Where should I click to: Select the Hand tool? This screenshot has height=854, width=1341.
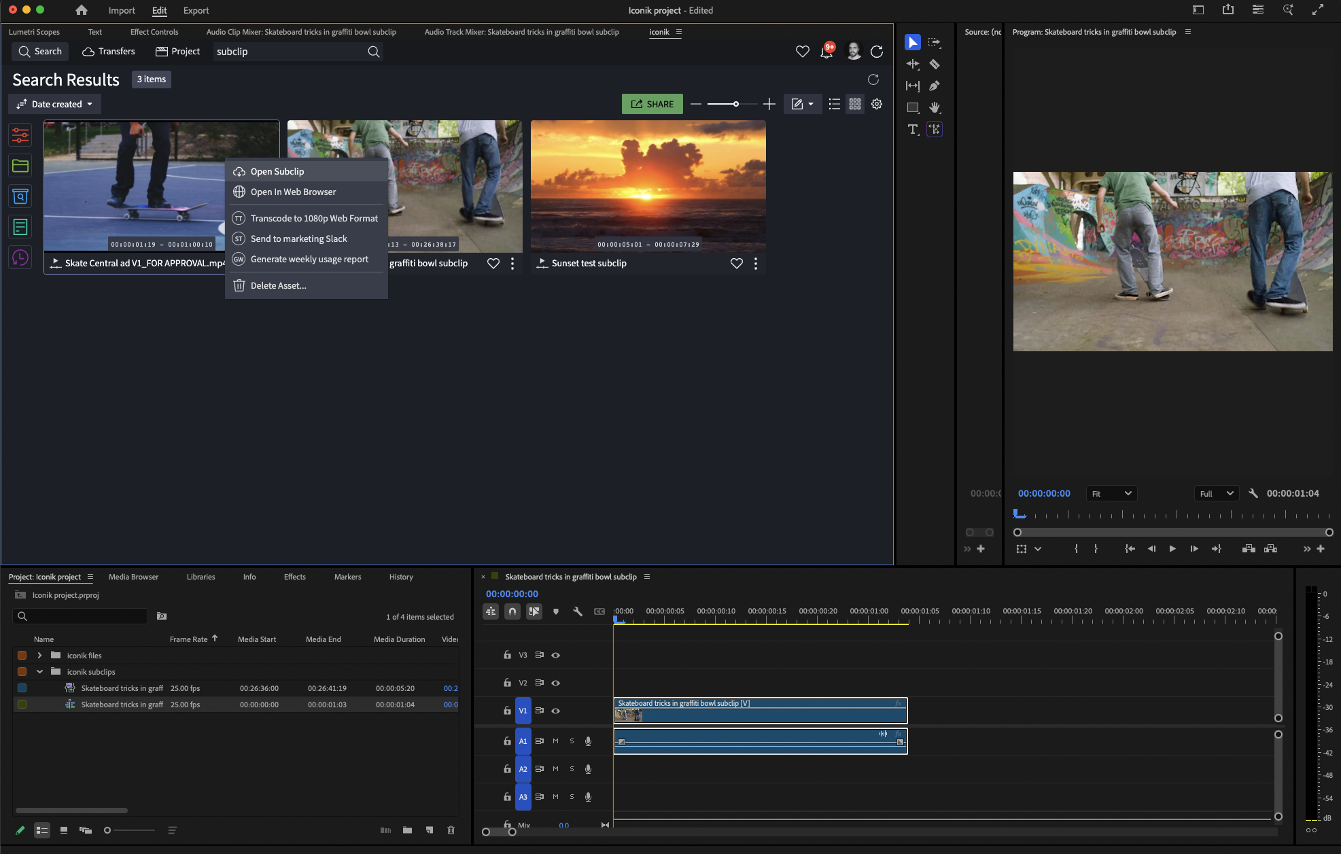tap(935, 107)
